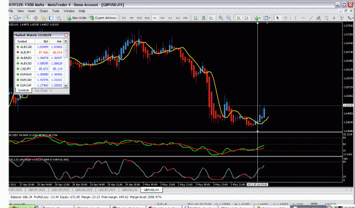
Task: Switch to MN monthly timeframe
Action: 185,18
